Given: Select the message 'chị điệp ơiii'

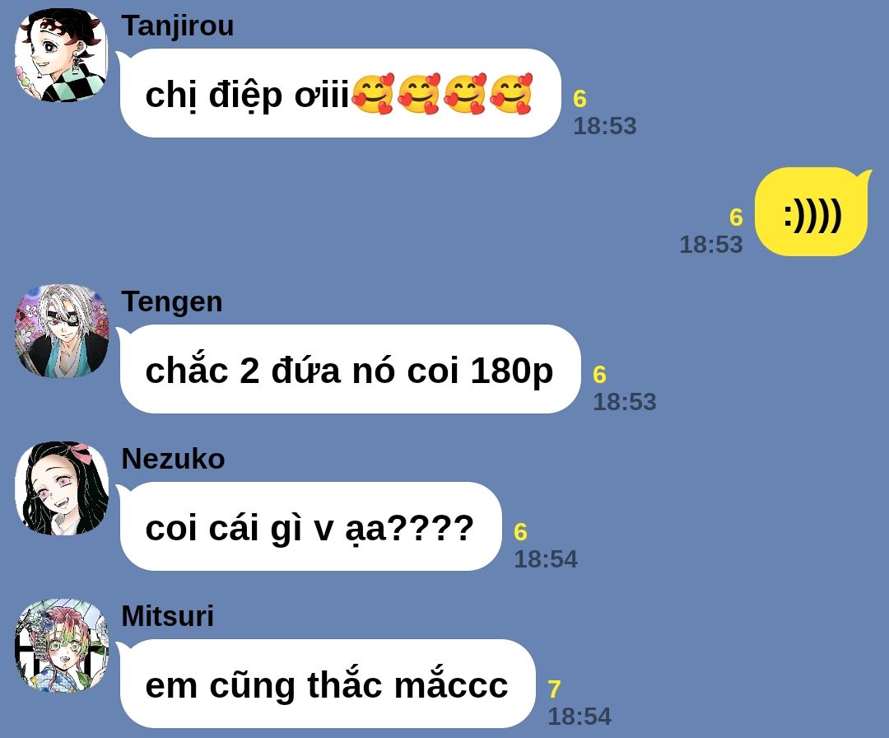Looking at the screenshot, I should click(339, 93).
